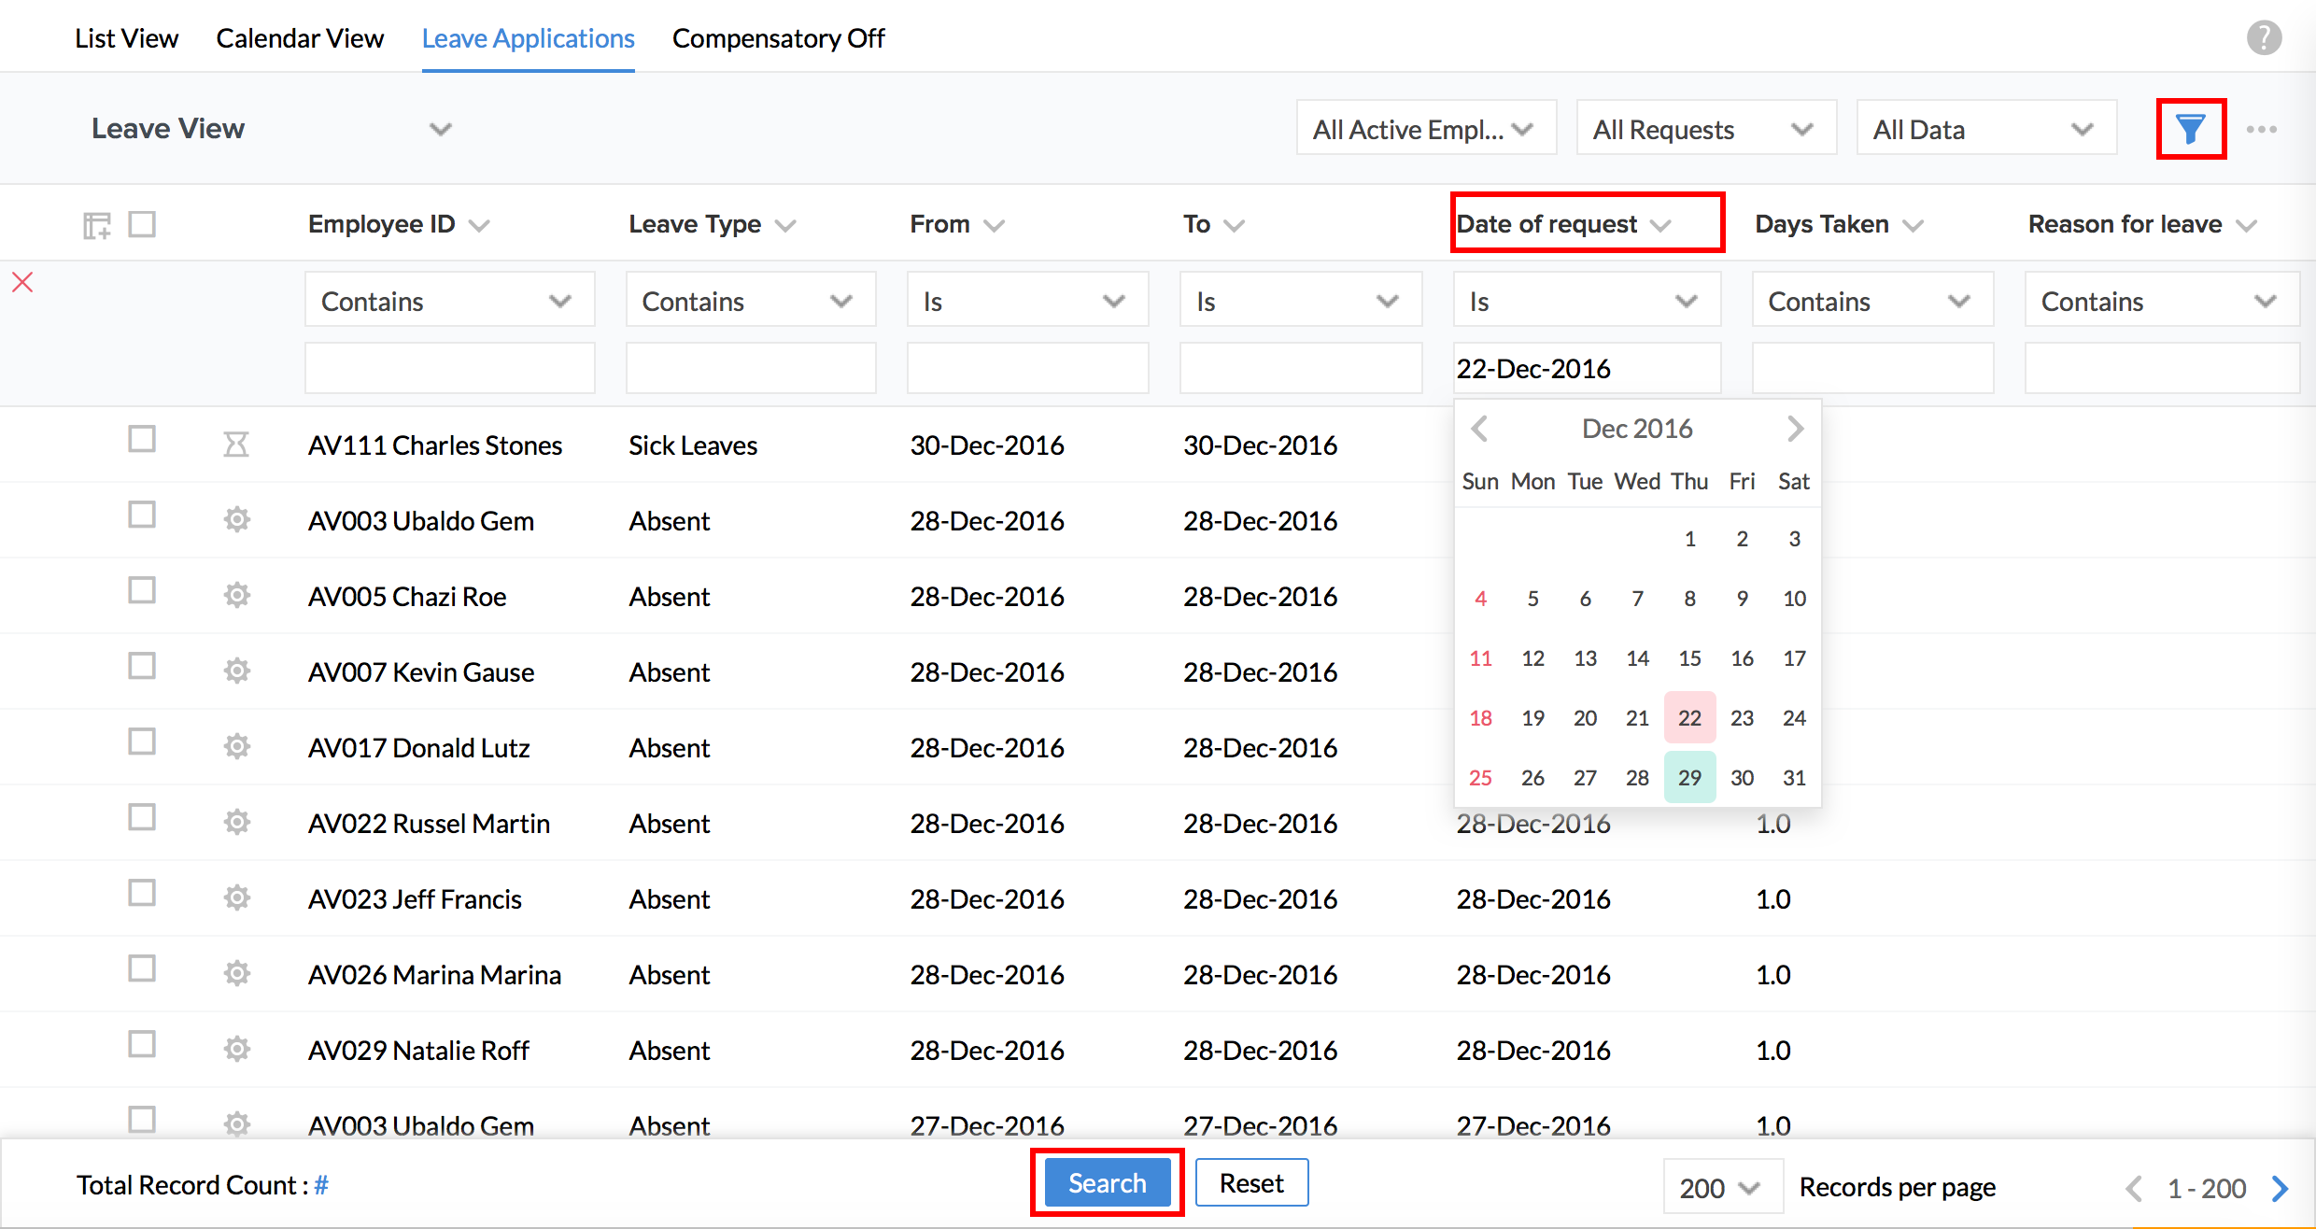Image resolution: width=2316 pixels, height=1229 pixels.
Task: Open the Leave View selector dropdown
Action: pos(440,129)
